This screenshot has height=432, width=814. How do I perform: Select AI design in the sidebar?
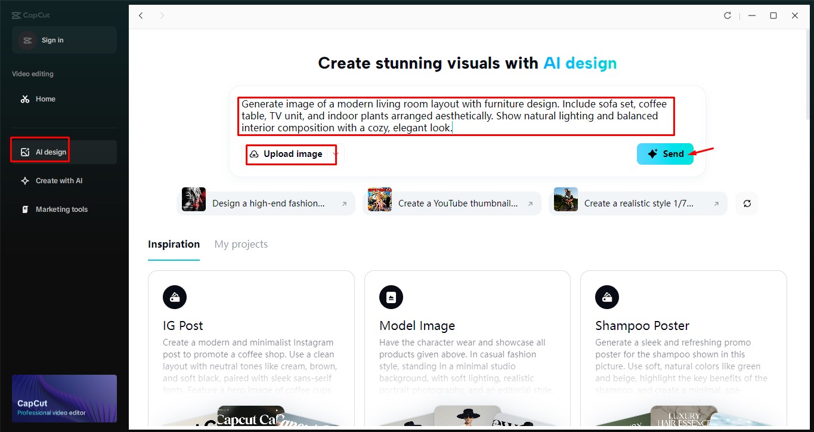point(51,152)
